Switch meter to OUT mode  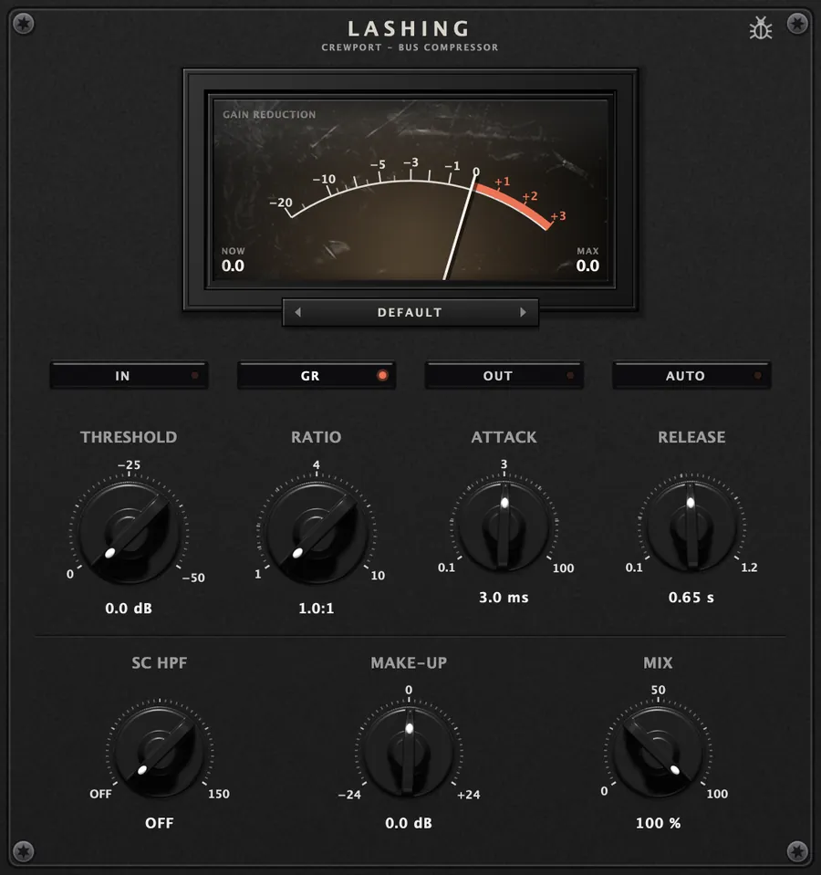click(x=504, y=376)
